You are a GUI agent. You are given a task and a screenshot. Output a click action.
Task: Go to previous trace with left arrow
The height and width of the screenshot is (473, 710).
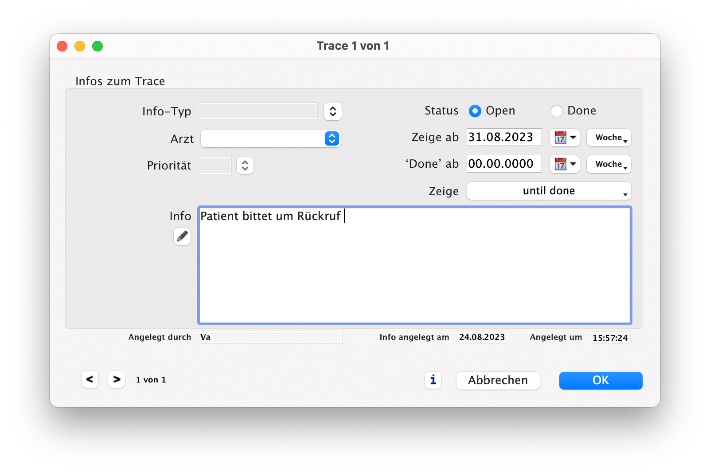(x=90, y=379)
